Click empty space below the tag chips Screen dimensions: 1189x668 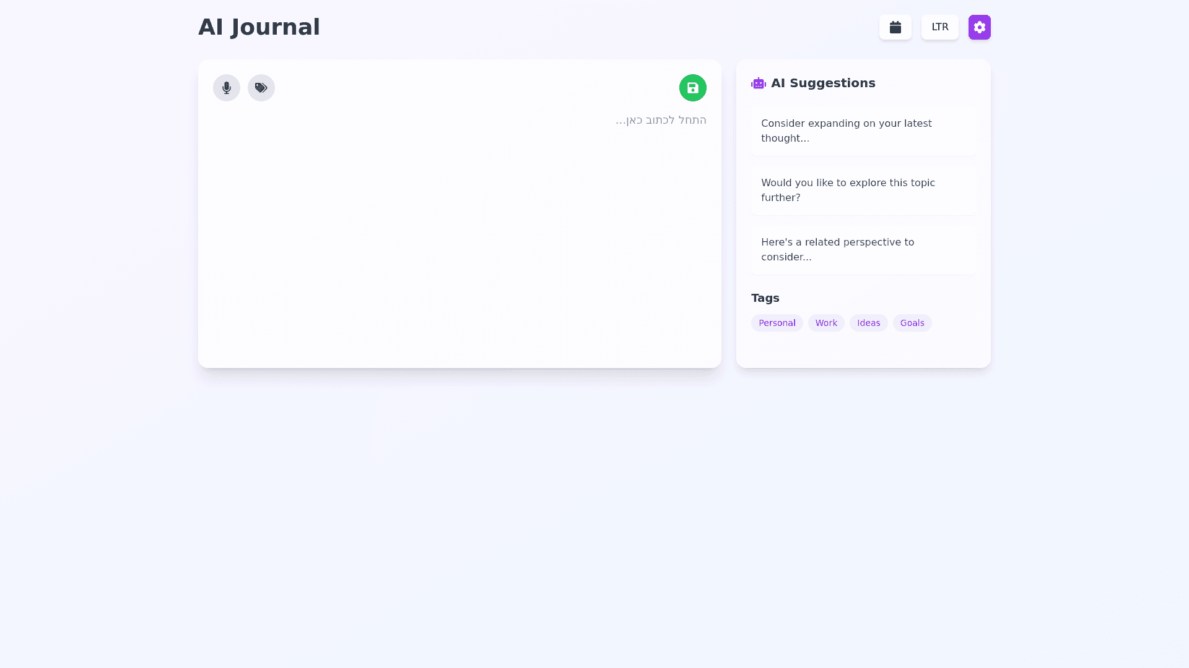pyautogui.click(x=863, y=349)
